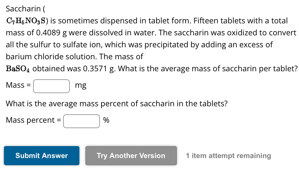Click the '1 item attempt remaining' text
299x179 pixels.
[x=228, y=156]
